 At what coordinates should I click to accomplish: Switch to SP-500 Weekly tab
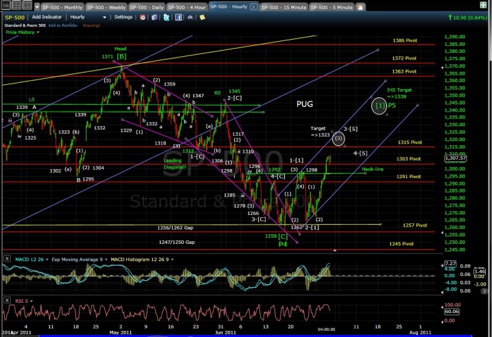point(106,7)
